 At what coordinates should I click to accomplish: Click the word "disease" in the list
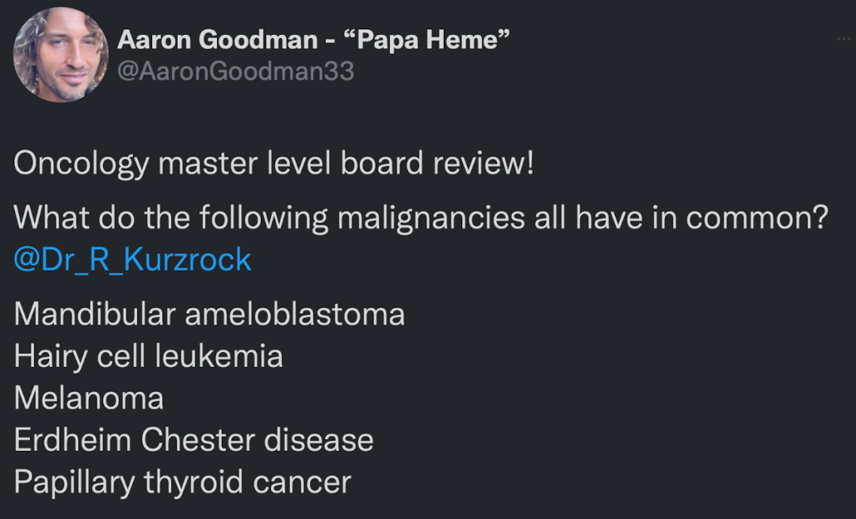point(319,440)
